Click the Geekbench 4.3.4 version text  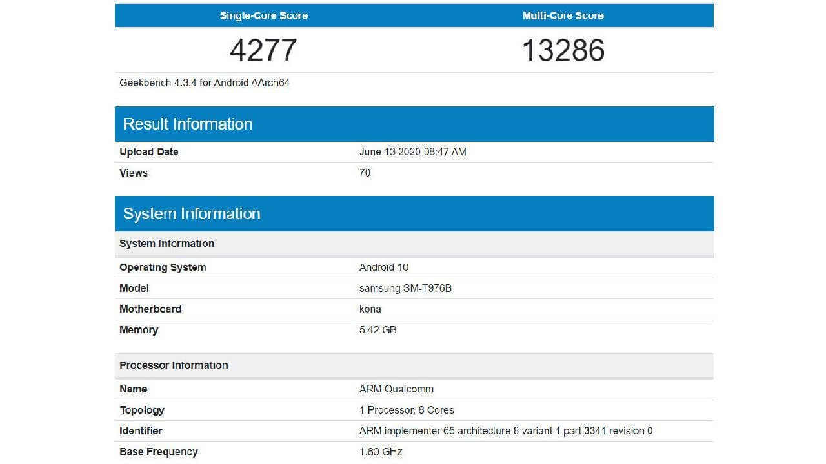(204, 83)
